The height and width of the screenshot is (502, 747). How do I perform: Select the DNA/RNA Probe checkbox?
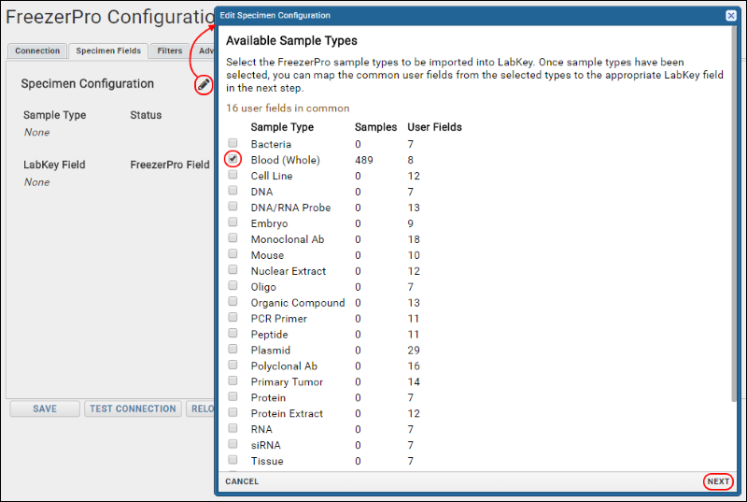(x=233, y=206)
